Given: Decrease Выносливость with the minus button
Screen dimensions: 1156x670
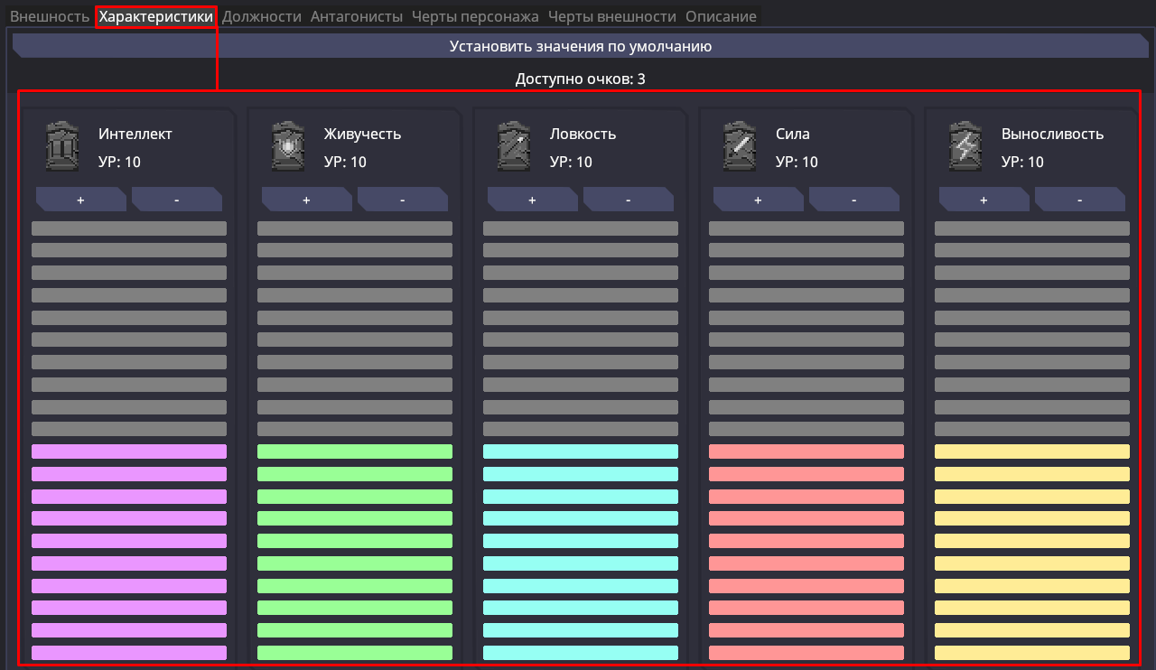Looking at the screenshot, I should pyautogui.click(x=1079, y=200).
